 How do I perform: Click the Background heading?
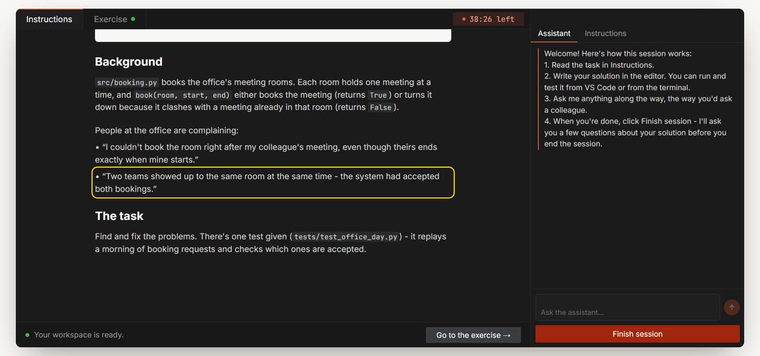pyautogui.click(x=128, y=62)
